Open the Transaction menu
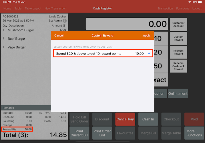The height and width of the screenshot is (143, 205). coord(165,9)
